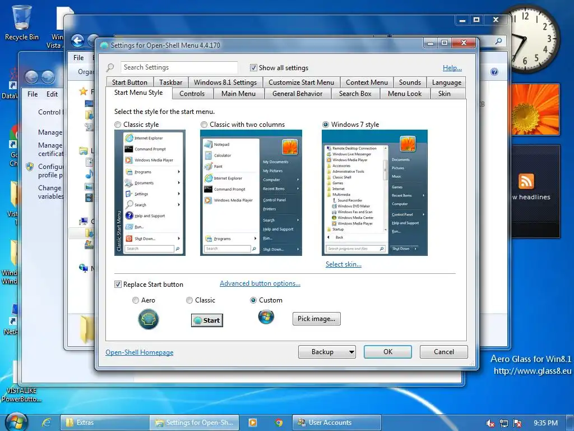Click the custom Windows orb button image
The width and height of the screenshot is (574, 431).
[266, 317]
